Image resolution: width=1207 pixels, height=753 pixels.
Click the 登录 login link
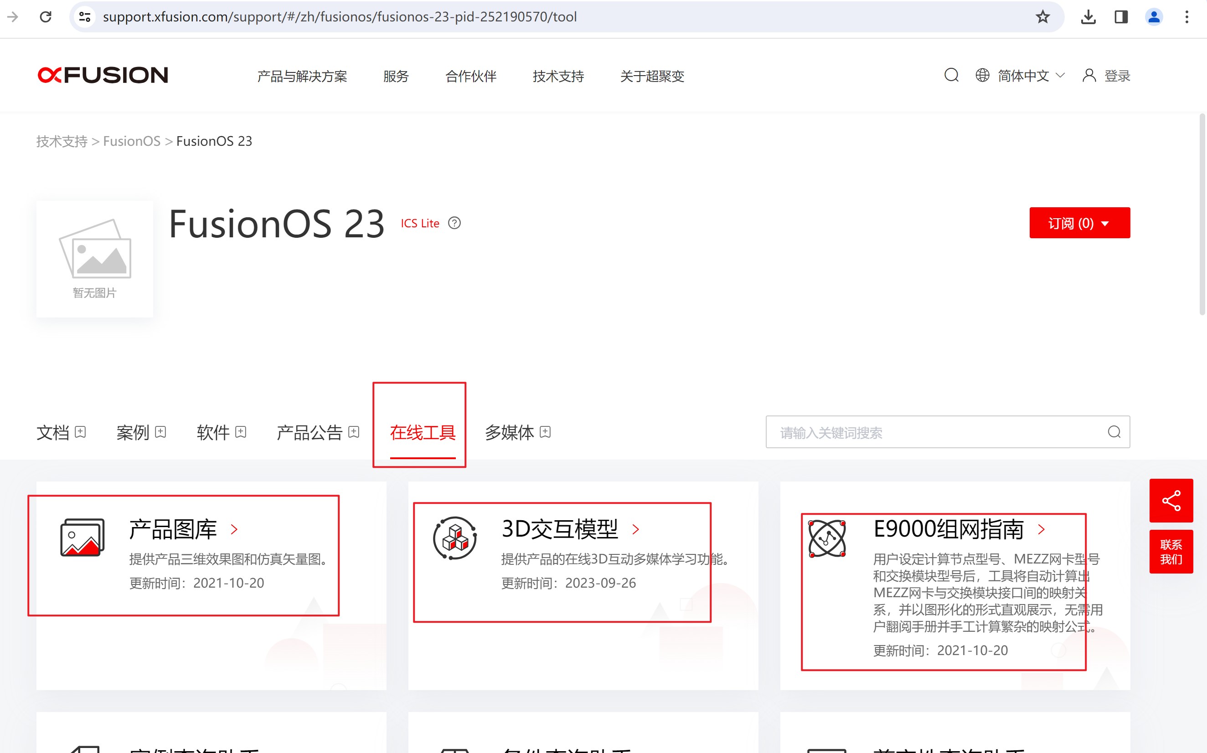(1116, 76)
